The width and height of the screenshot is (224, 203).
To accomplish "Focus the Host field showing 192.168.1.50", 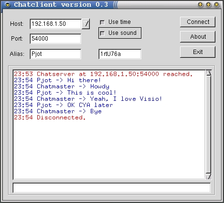I will (55, 24).
